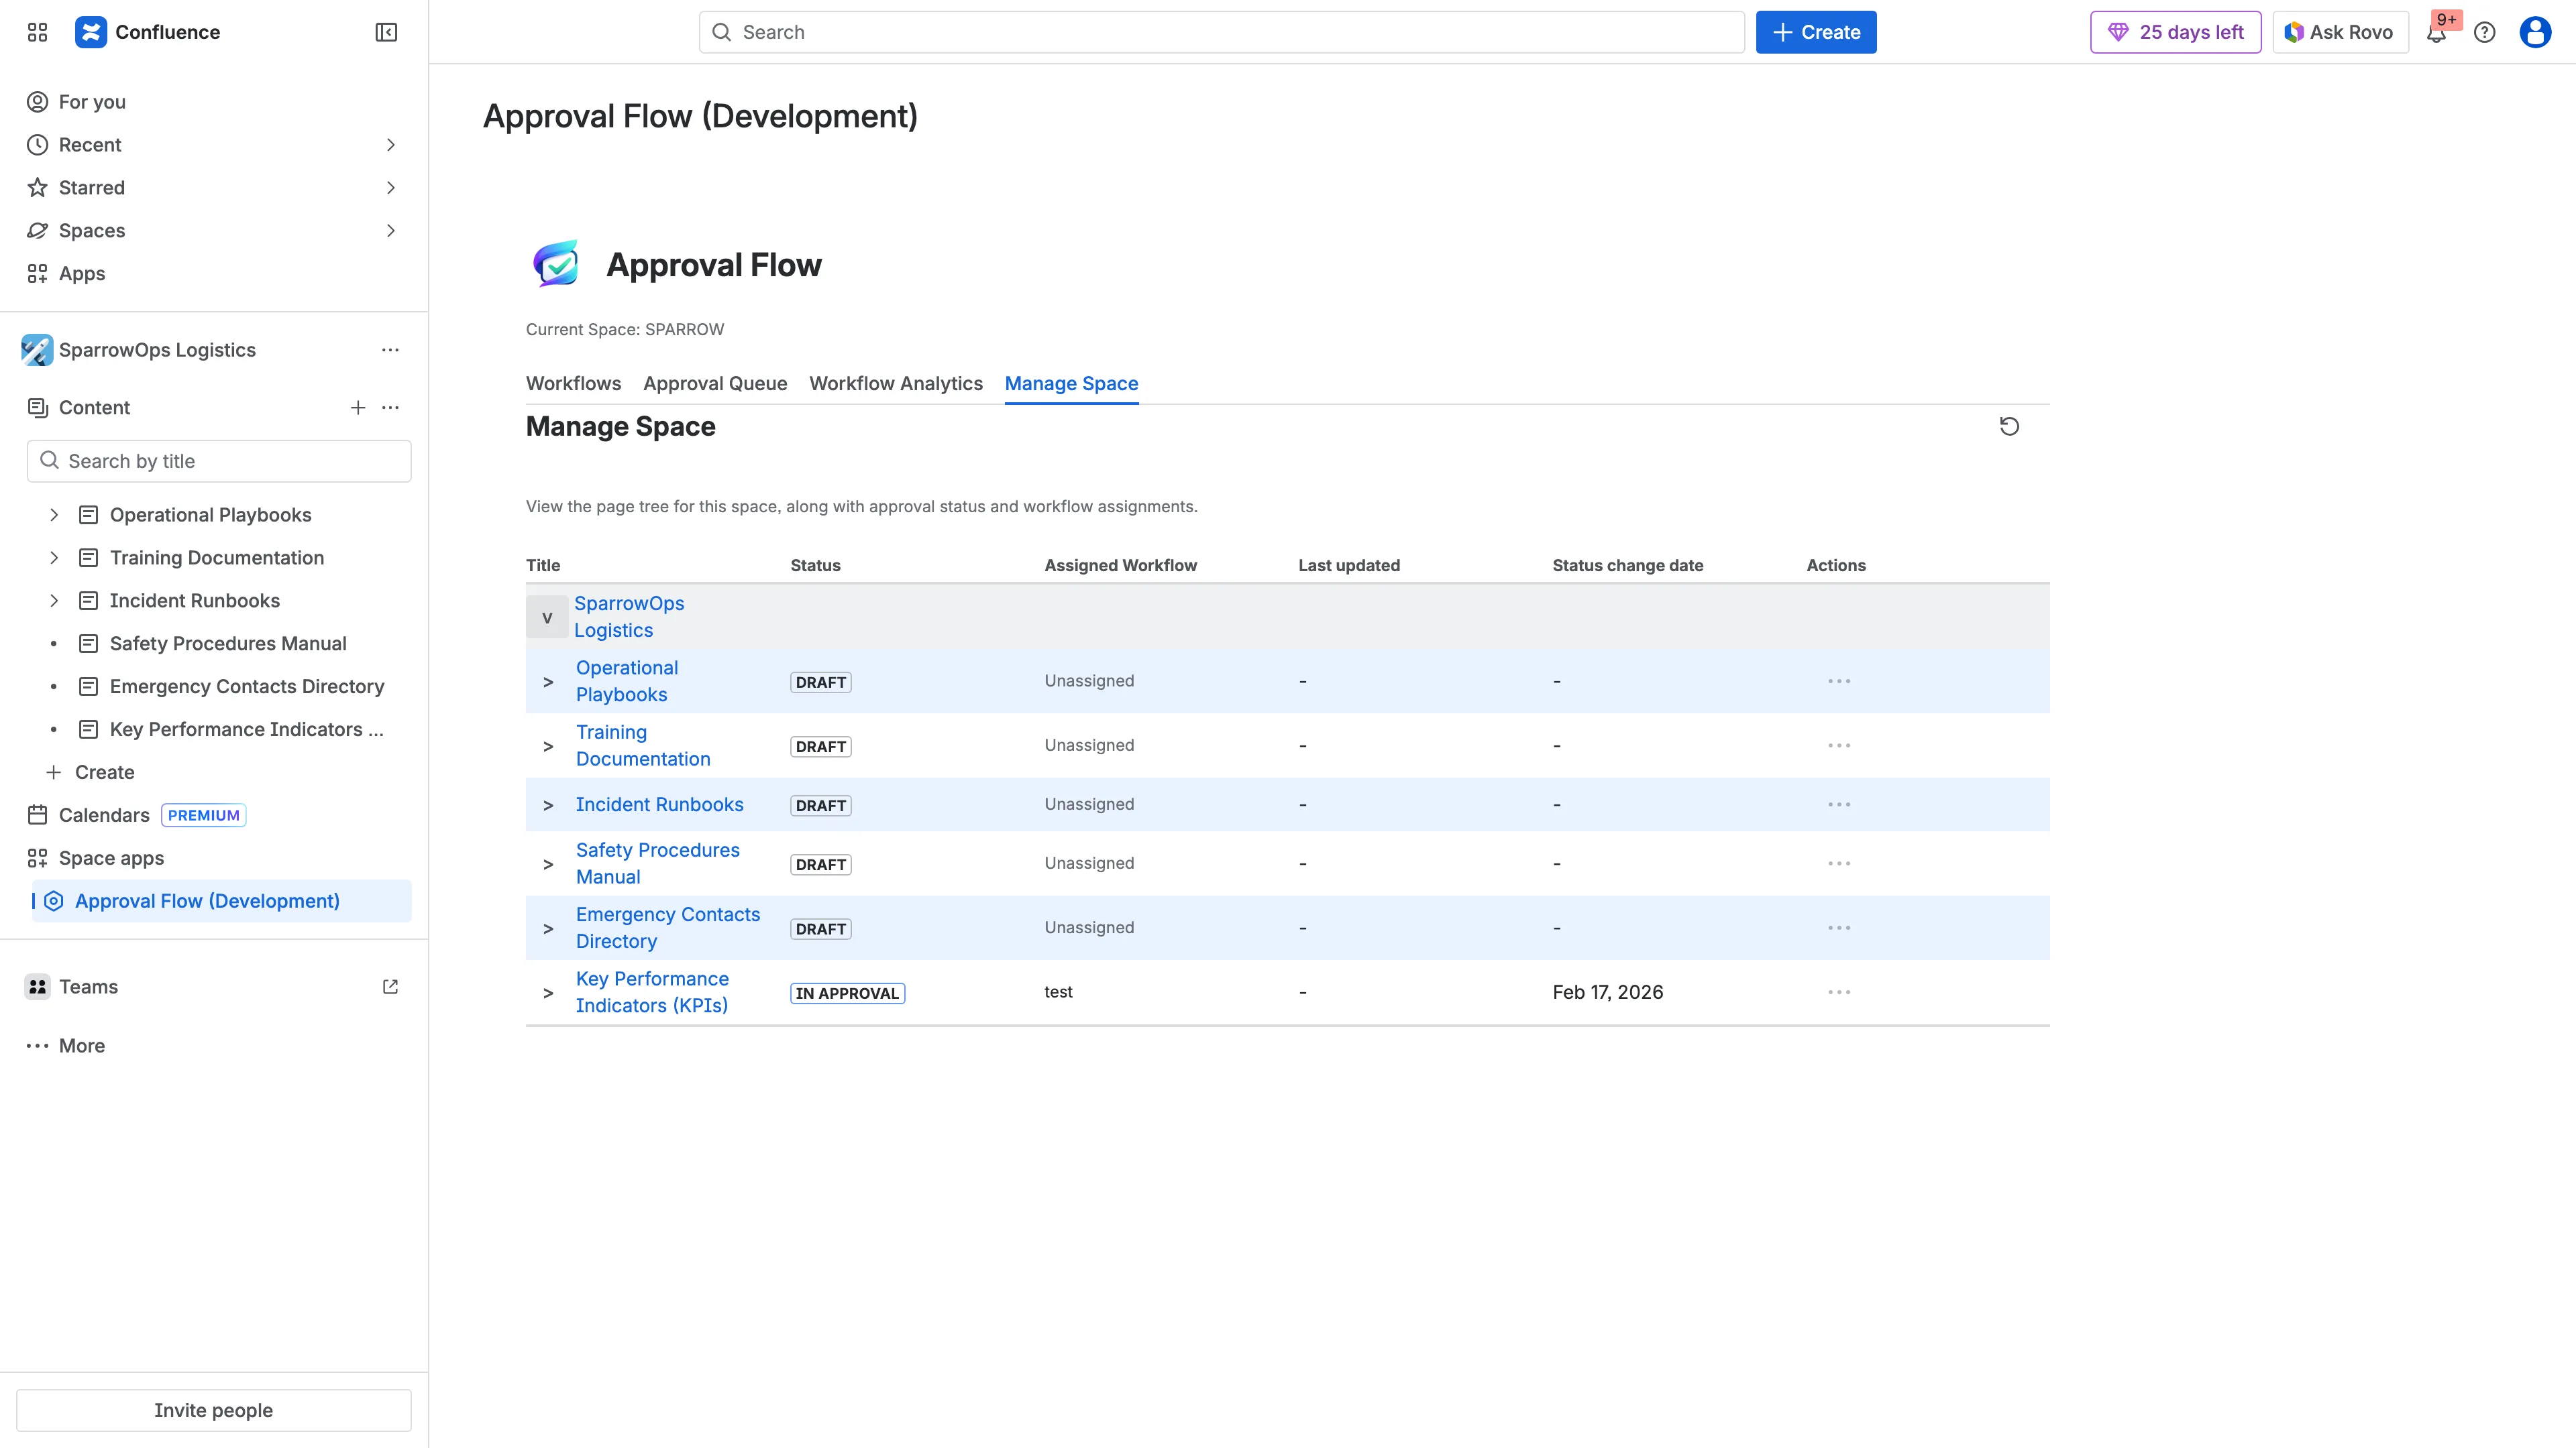Click the plus icon next to Content
This screenshot has width=2576, height=1448.
[358, 408]
